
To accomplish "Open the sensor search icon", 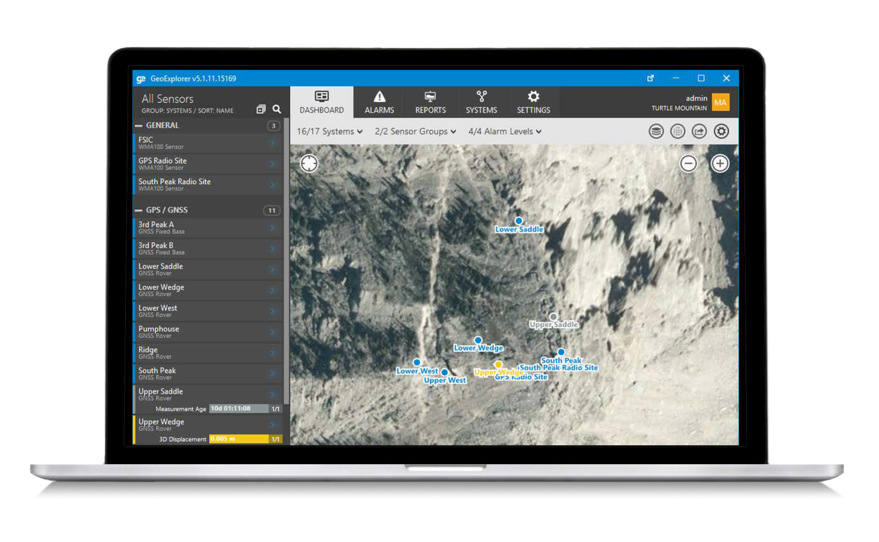I will point(277,109).
